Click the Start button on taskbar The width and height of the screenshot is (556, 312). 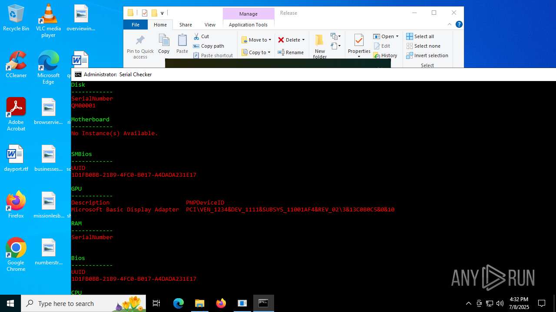click(x=10, y=303)
